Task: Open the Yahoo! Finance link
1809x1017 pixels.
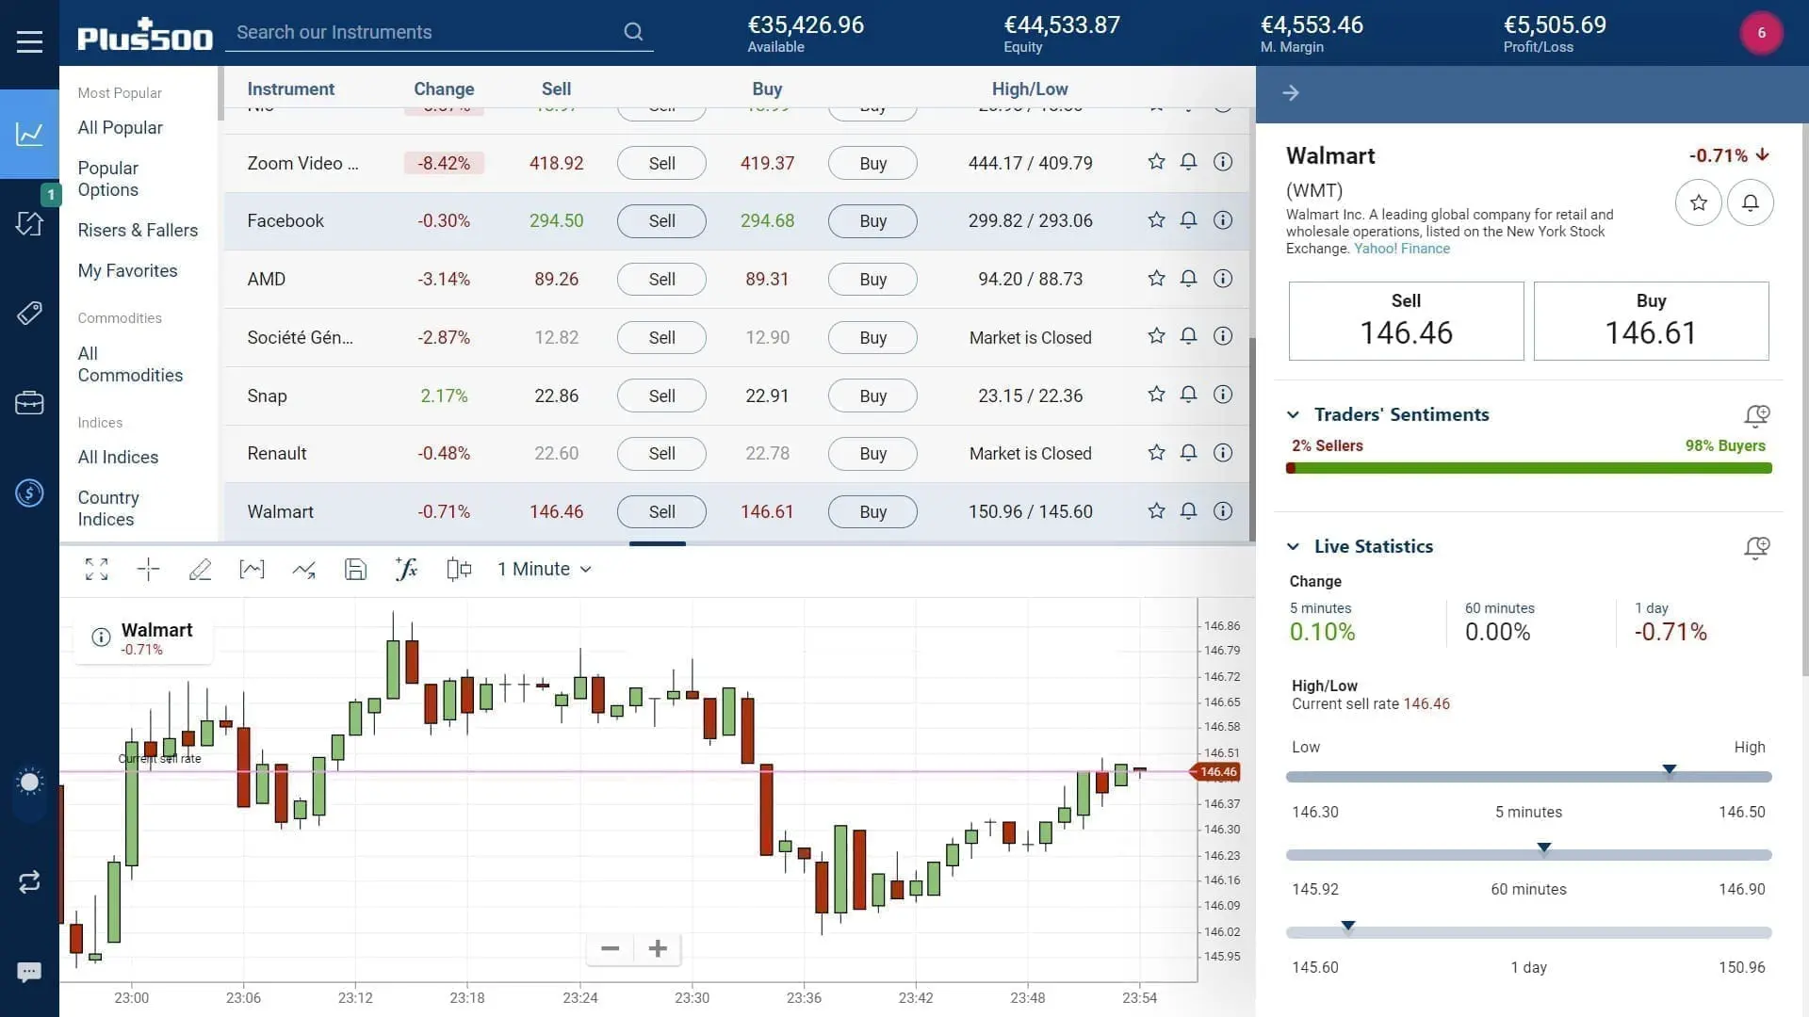Action: pos(1401,249)
